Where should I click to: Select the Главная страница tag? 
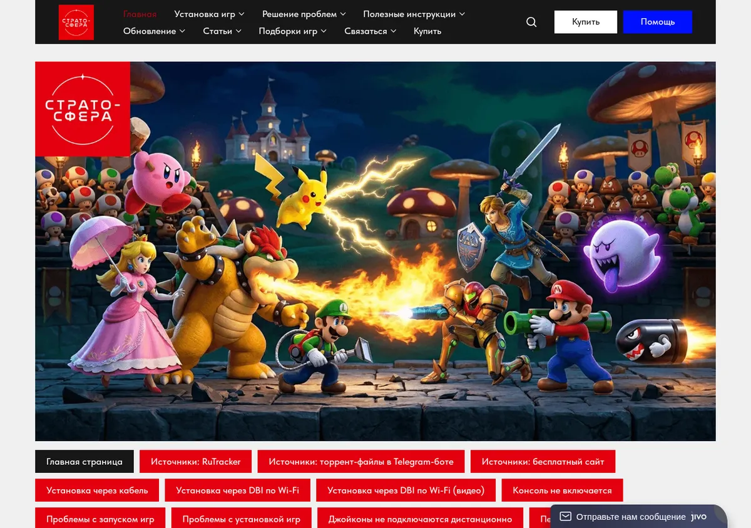tap(84, 462)
